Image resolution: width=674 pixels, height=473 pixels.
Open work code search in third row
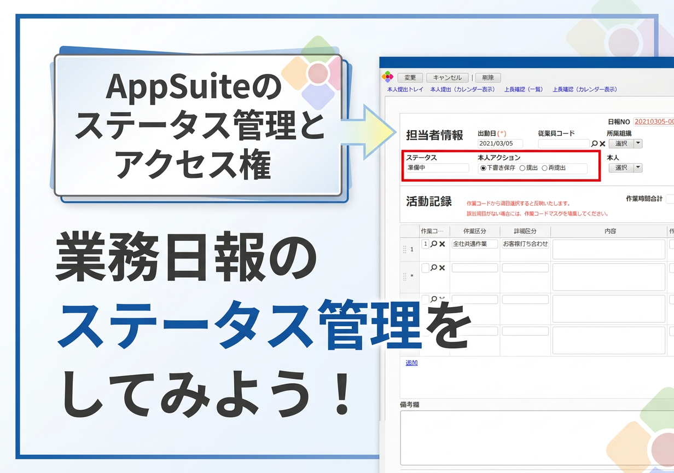click(x=434, y=299)
